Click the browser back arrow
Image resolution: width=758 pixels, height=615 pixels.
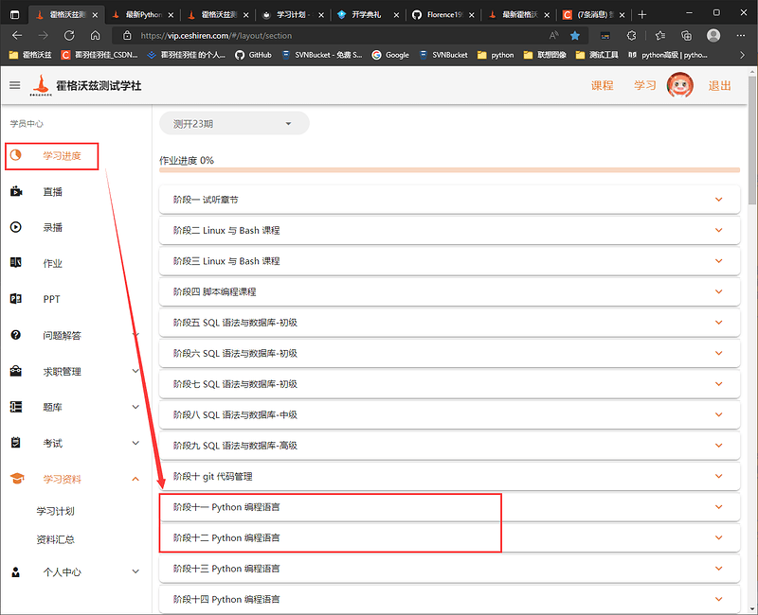(x=17, y=35)
